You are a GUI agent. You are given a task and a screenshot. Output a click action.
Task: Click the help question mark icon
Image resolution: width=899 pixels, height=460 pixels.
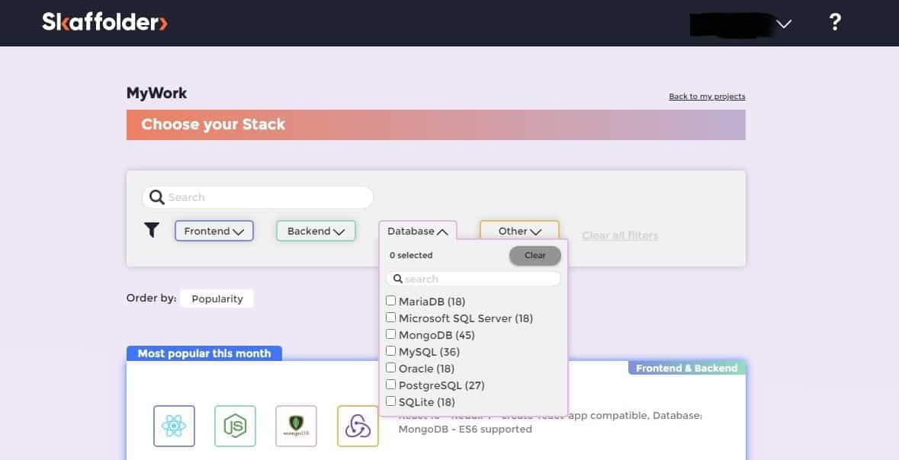835,23
